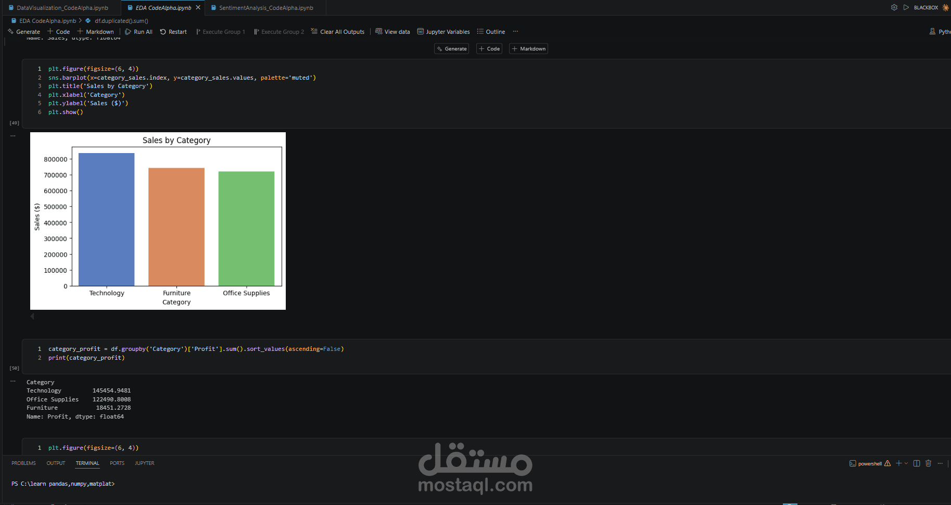The width and height of the screenshot is (951, 505).
Task: Click the terminal warning triangle icon
Action: tap(887, 463)
